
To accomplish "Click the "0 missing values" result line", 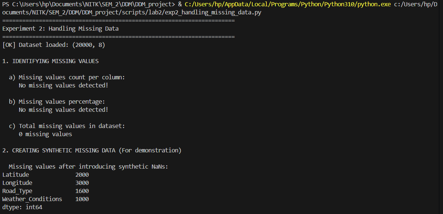I will (x=45, y=134).
